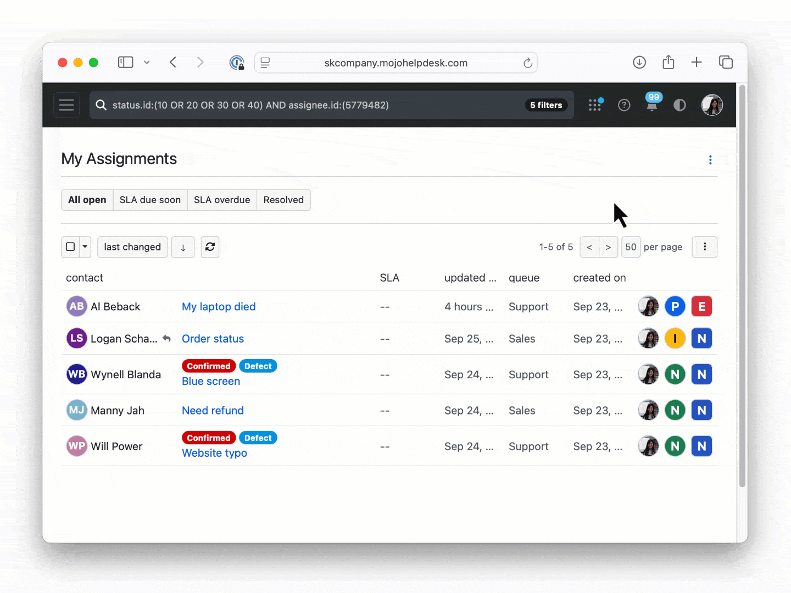Open the 50 per page selector

(x=631, y=247)
